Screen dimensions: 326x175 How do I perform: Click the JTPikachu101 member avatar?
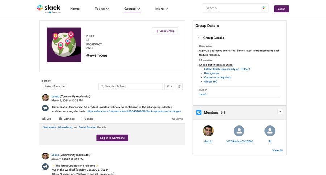(x=239, y=131)
